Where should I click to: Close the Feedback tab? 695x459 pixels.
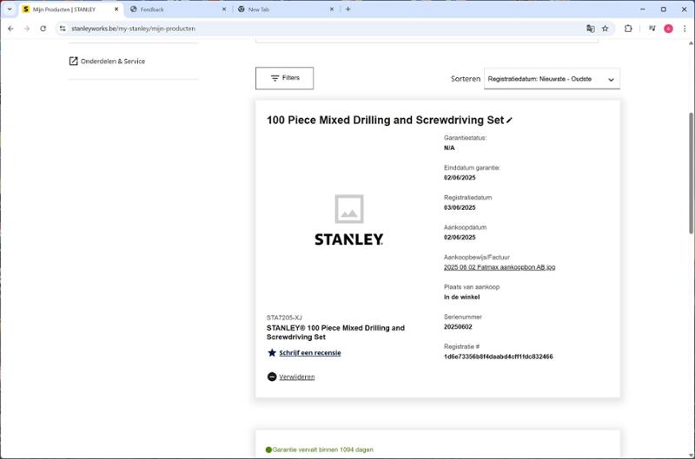pyautogui.click(x=224, y=9)
